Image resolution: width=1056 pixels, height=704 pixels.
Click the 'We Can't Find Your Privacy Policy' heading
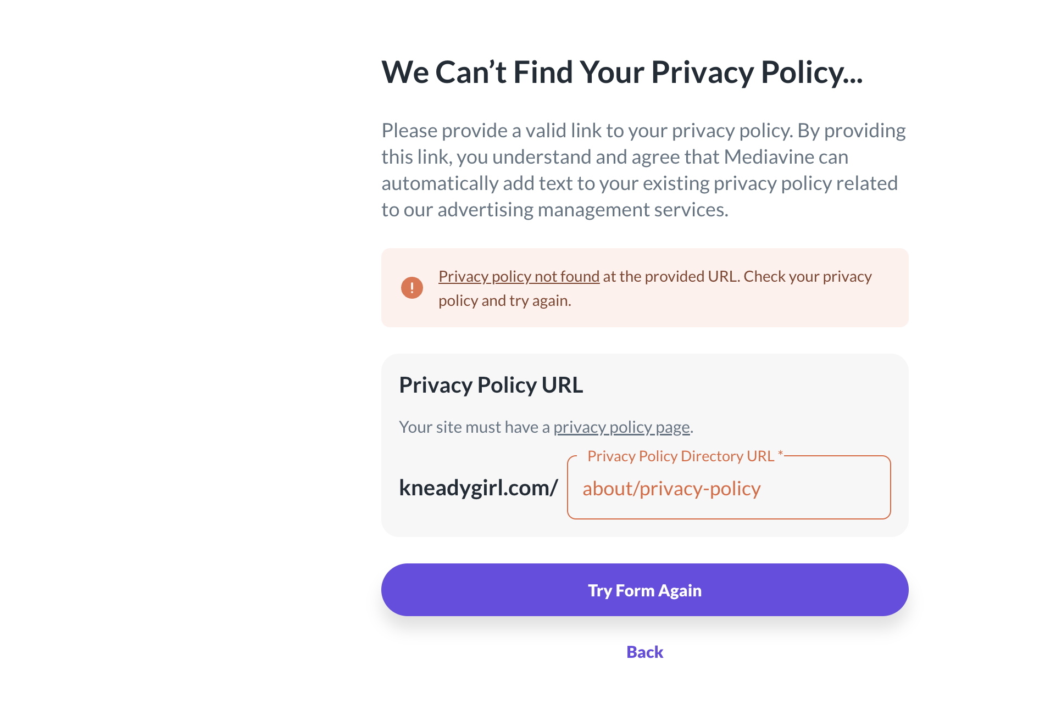pyautogui.click(x=621, y=72)
